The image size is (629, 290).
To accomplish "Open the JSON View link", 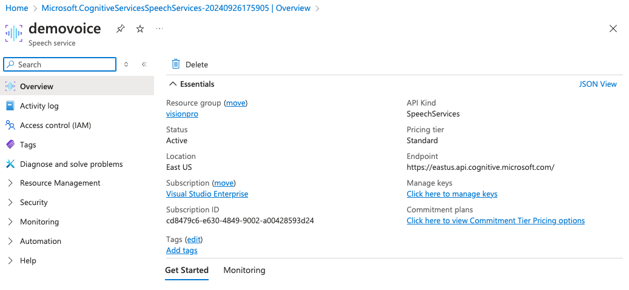I will click(597, 84).
